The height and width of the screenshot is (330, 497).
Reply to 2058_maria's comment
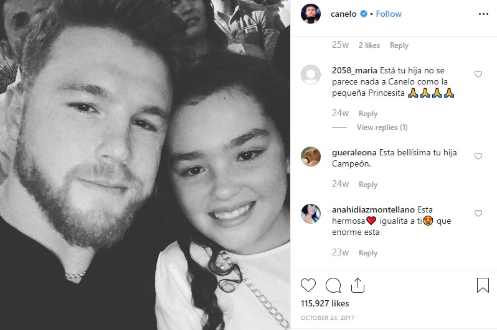point(368,114)
